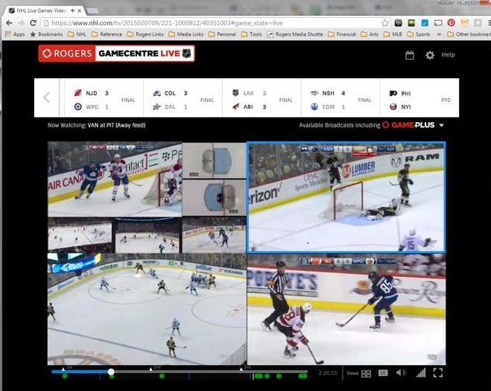Click the dark rounded extension icon
491x391 pixels.
click(398, 23)
